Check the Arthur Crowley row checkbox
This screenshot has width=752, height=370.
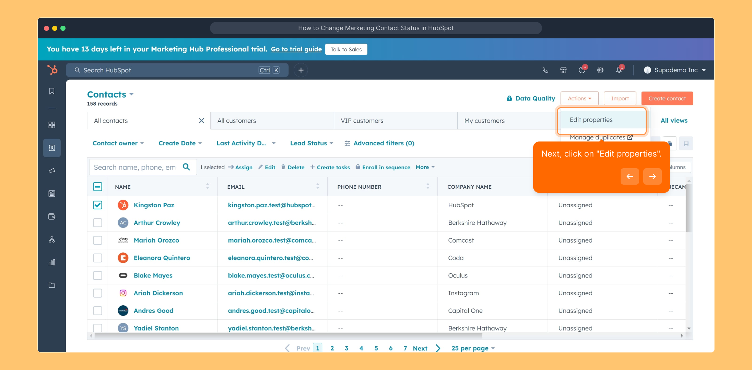(x=98, y=223)
